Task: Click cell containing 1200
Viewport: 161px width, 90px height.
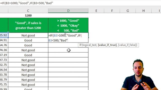Action: point(28,15)
